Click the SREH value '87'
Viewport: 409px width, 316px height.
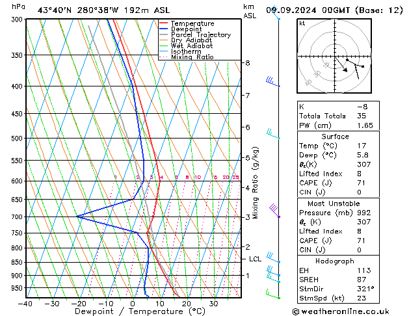(x=362, y=280)
